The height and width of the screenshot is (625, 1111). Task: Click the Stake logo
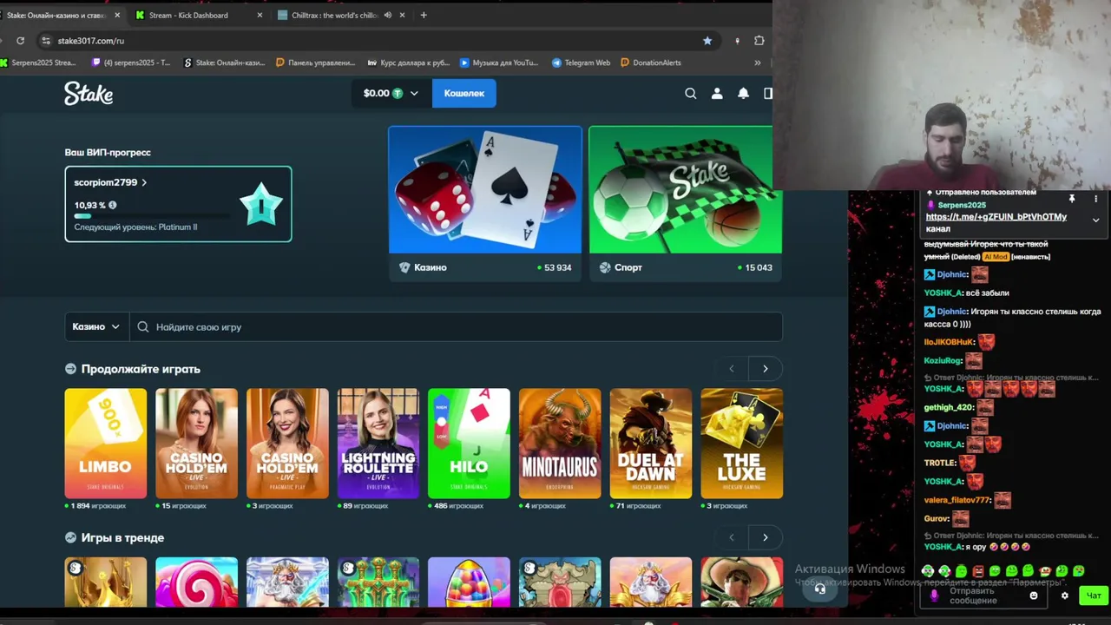click(89, 94)
